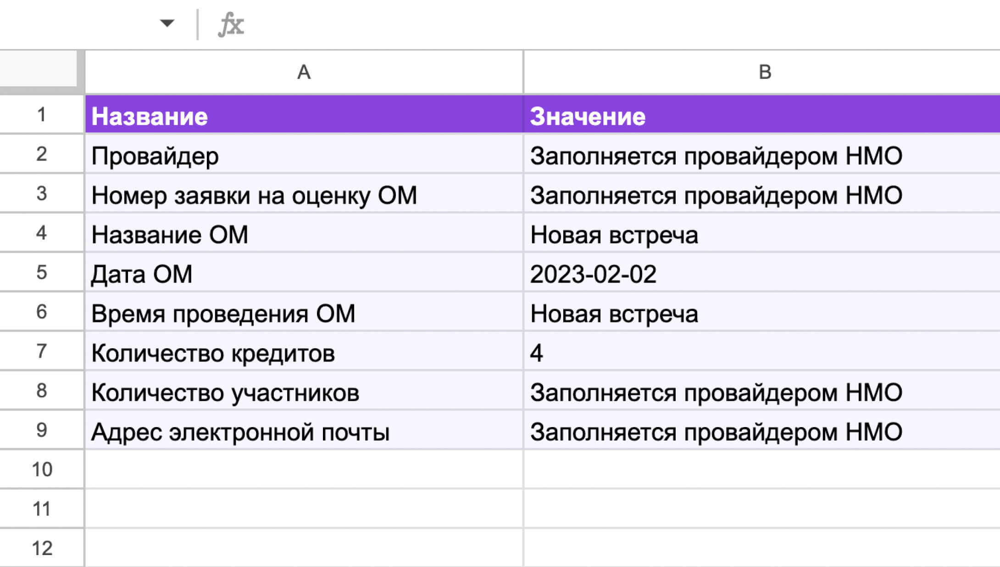
Task: Click the formula bar input area
Action: 596,24
